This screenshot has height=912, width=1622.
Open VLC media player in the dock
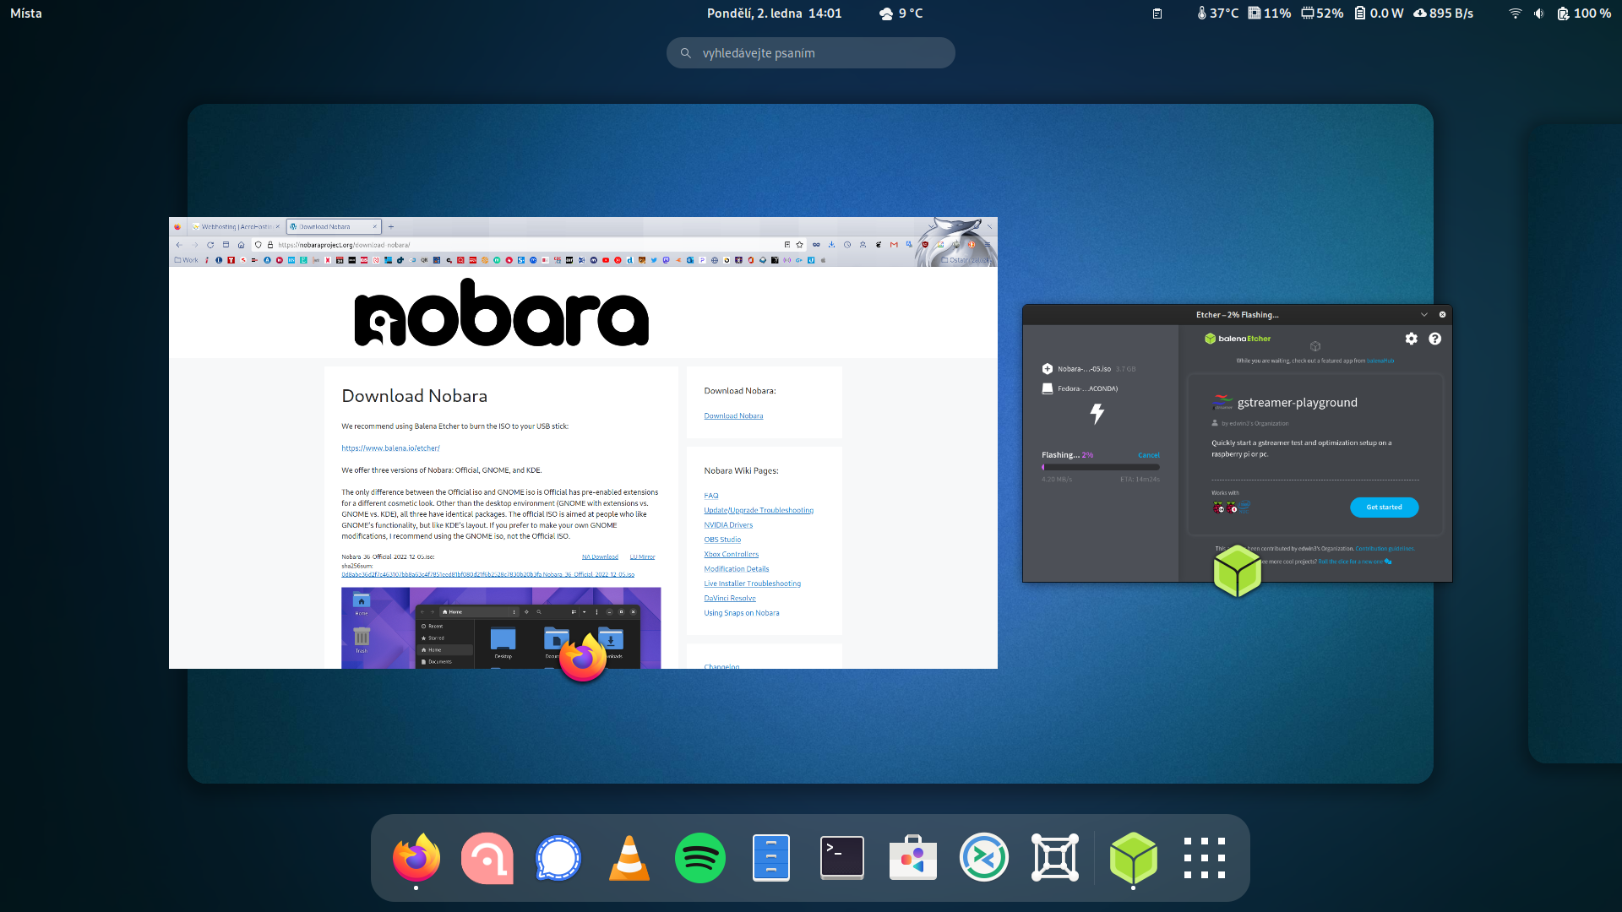629,858
